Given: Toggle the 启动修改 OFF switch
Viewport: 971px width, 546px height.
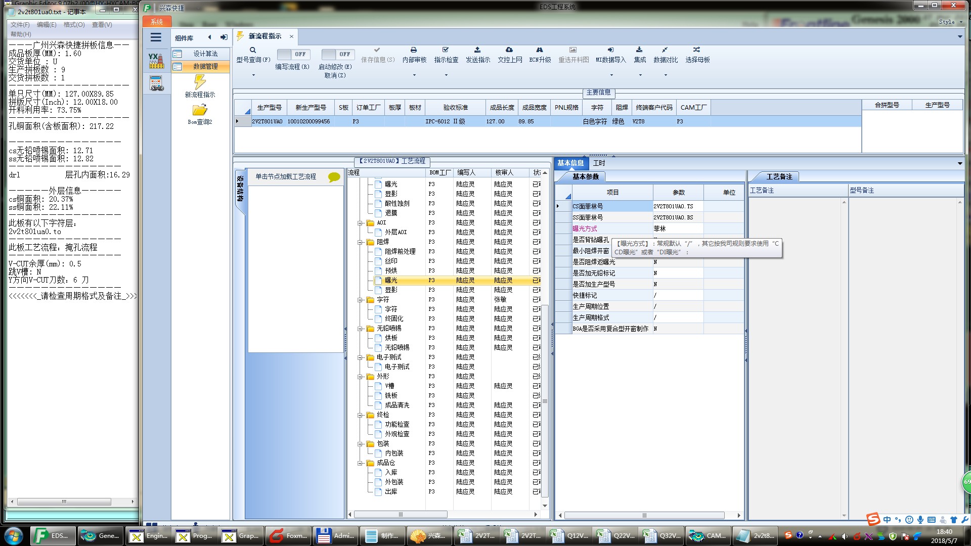Looking at the screenshot, I should (x=337, y=54).
